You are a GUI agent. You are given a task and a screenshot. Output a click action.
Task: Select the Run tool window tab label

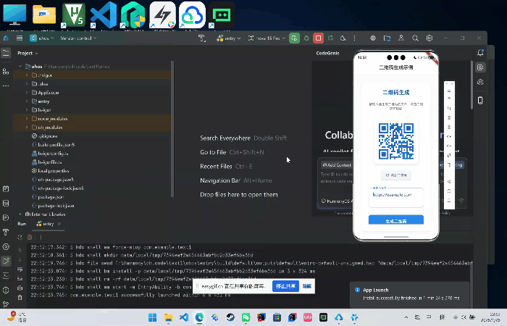22,224
